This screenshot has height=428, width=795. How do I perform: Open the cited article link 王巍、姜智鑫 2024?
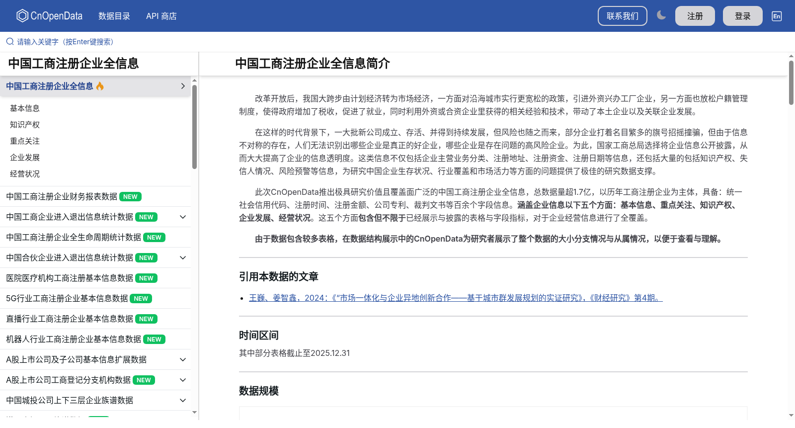click(456, 298)
